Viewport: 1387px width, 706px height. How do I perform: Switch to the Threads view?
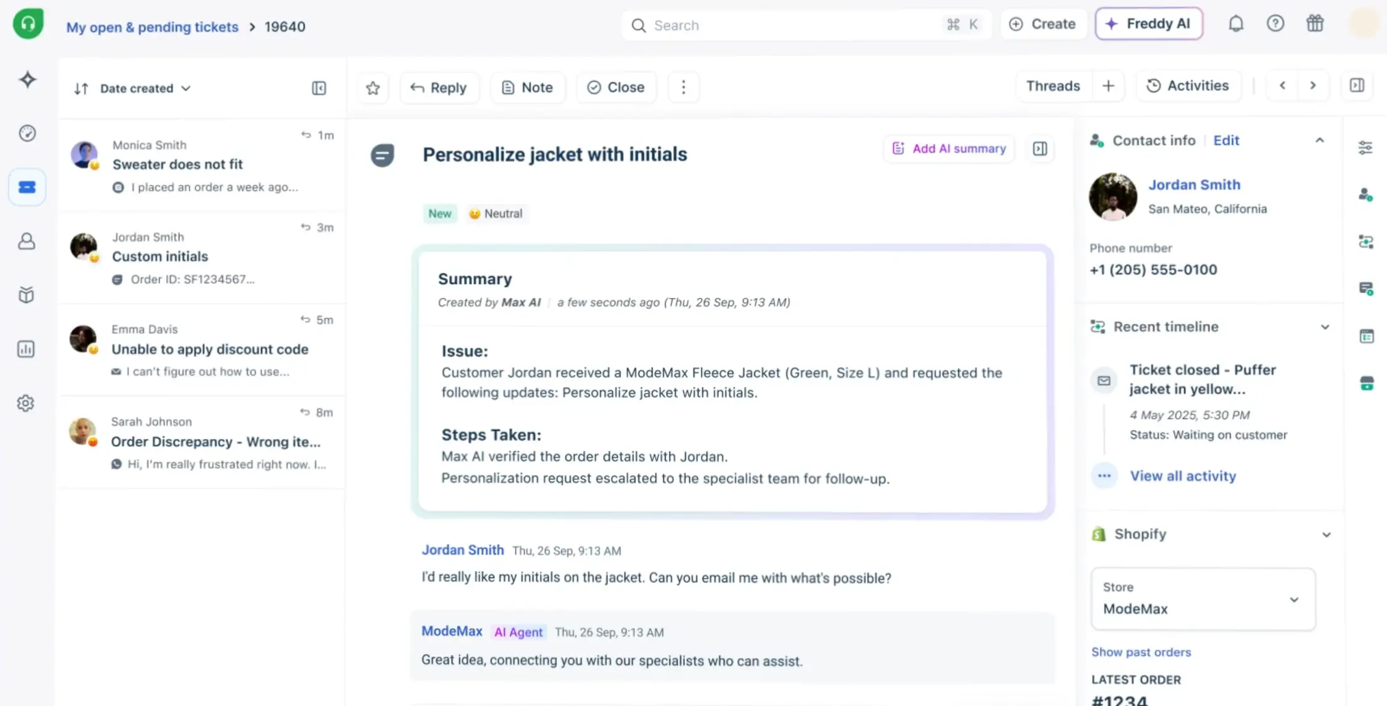tap(1053, 85)
